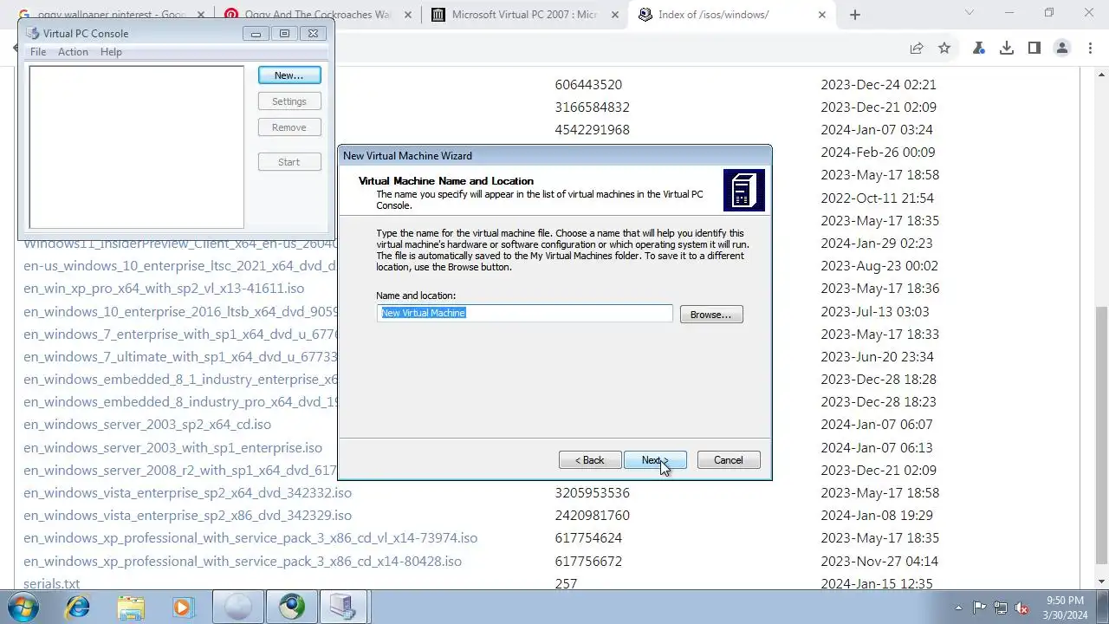Open File menu in Virtual PC Console
Viewport: 1109px width, 624px height.
(38, 52)
